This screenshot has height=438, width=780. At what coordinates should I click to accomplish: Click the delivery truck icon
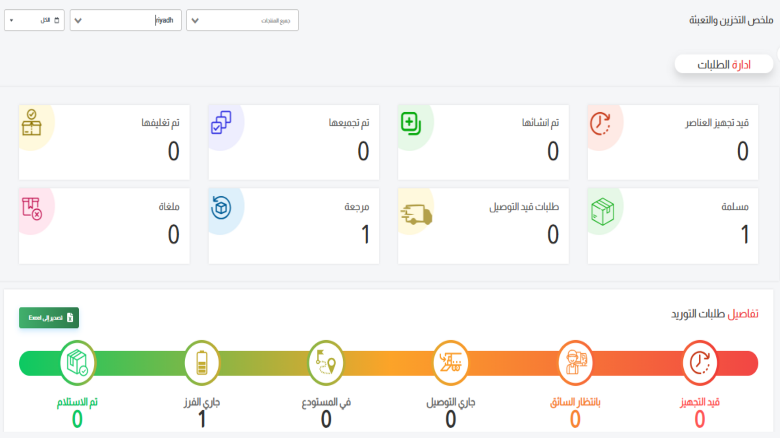(416, 214)
